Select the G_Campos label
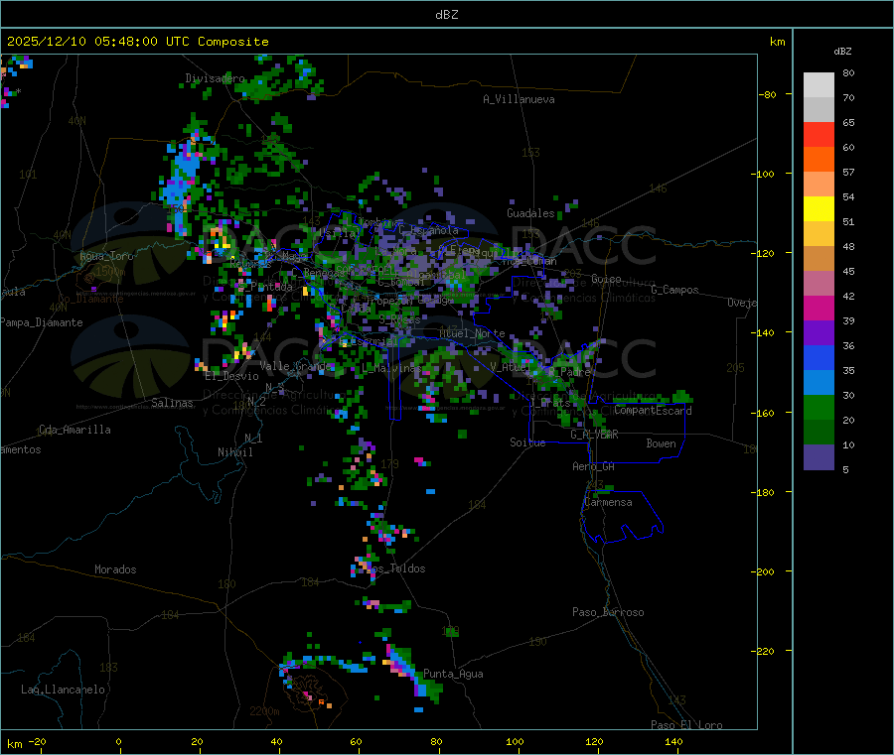The height and width of the screenshot is (755, 894). pos(674,290)
